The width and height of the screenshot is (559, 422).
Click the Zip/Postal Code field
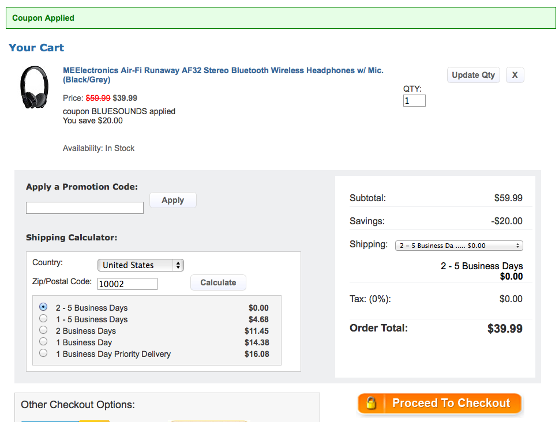click(x=127, y=284)
